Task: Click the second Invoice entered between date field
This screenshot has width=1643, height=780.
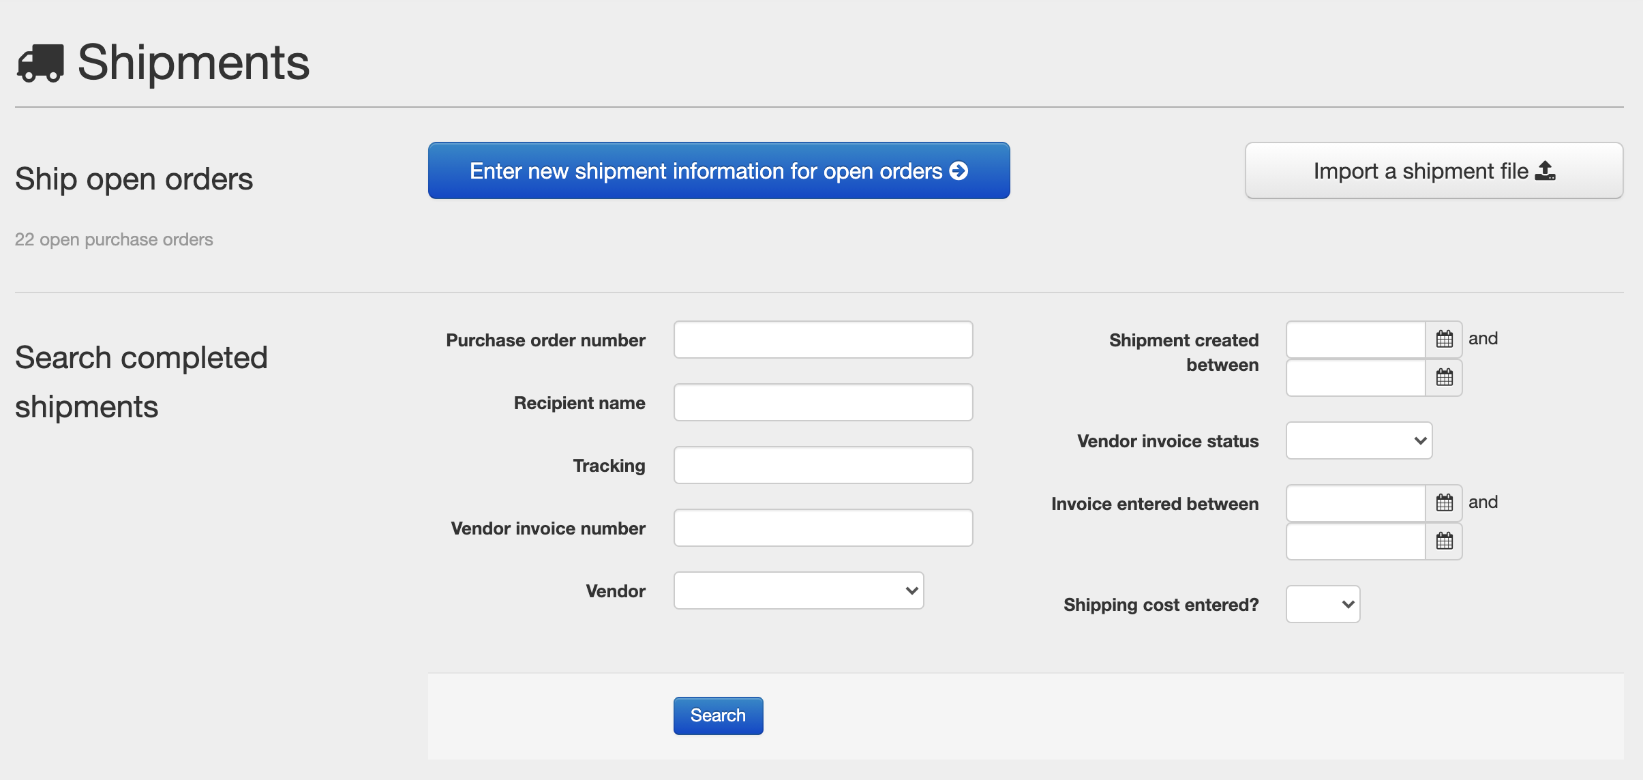Action: (x=1354, y=541)
